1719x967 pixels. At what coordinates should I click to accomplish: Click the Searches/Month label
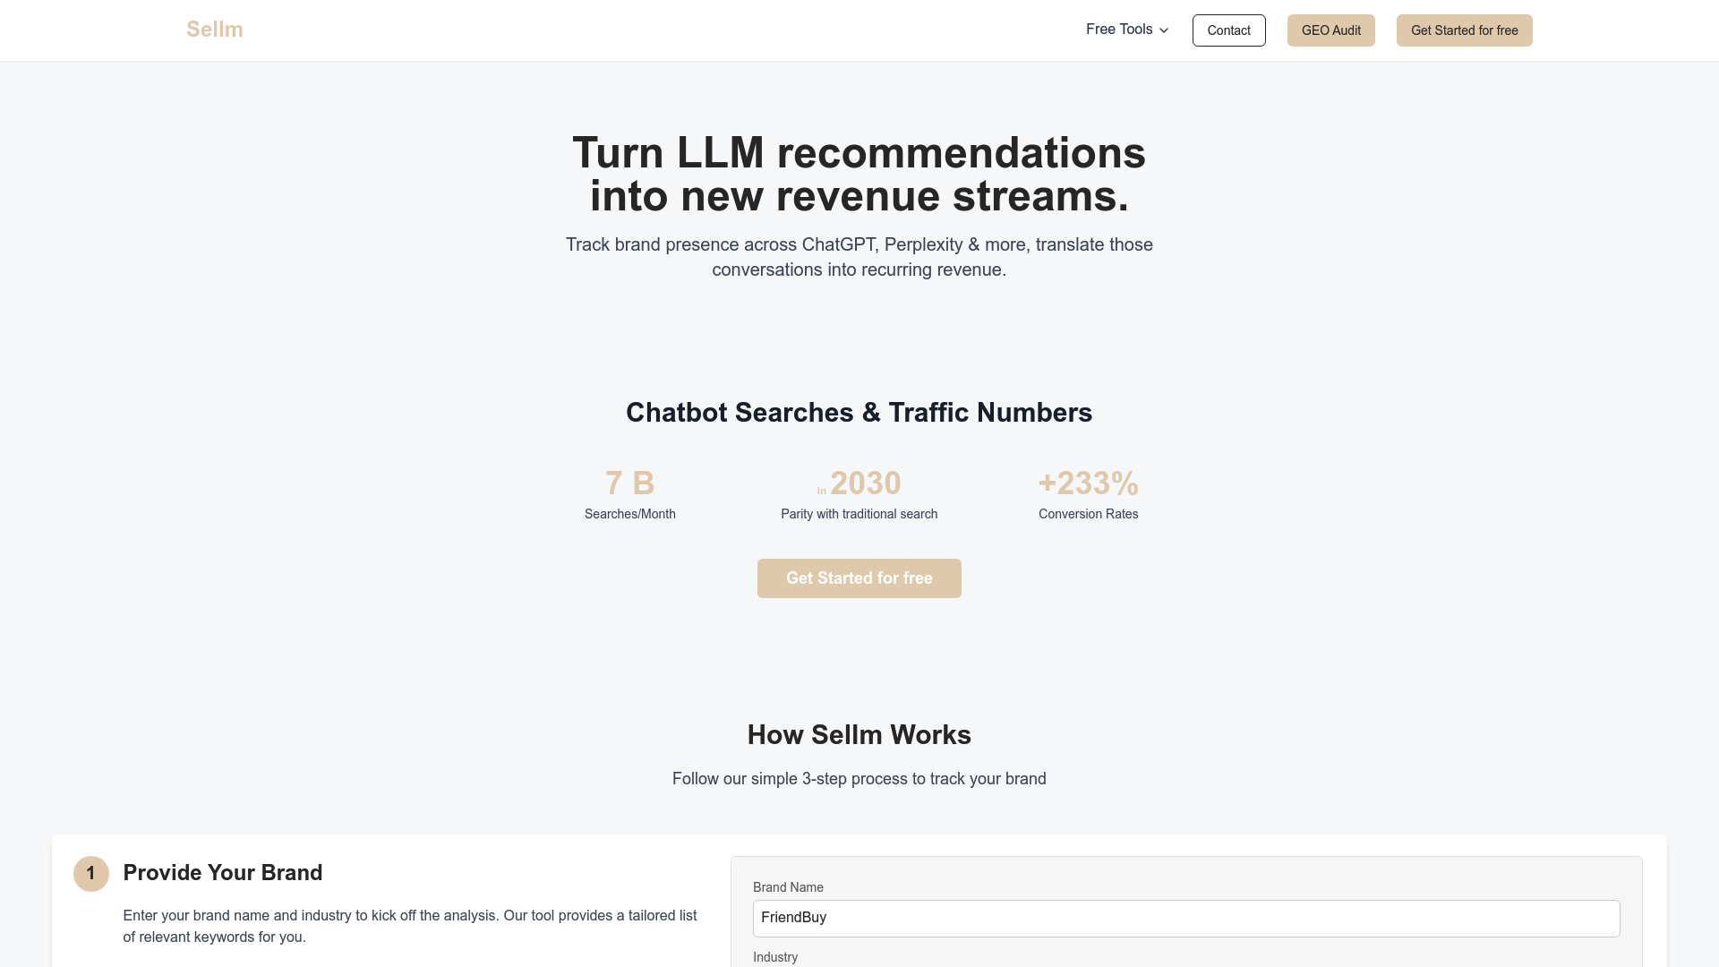[629, 514]
